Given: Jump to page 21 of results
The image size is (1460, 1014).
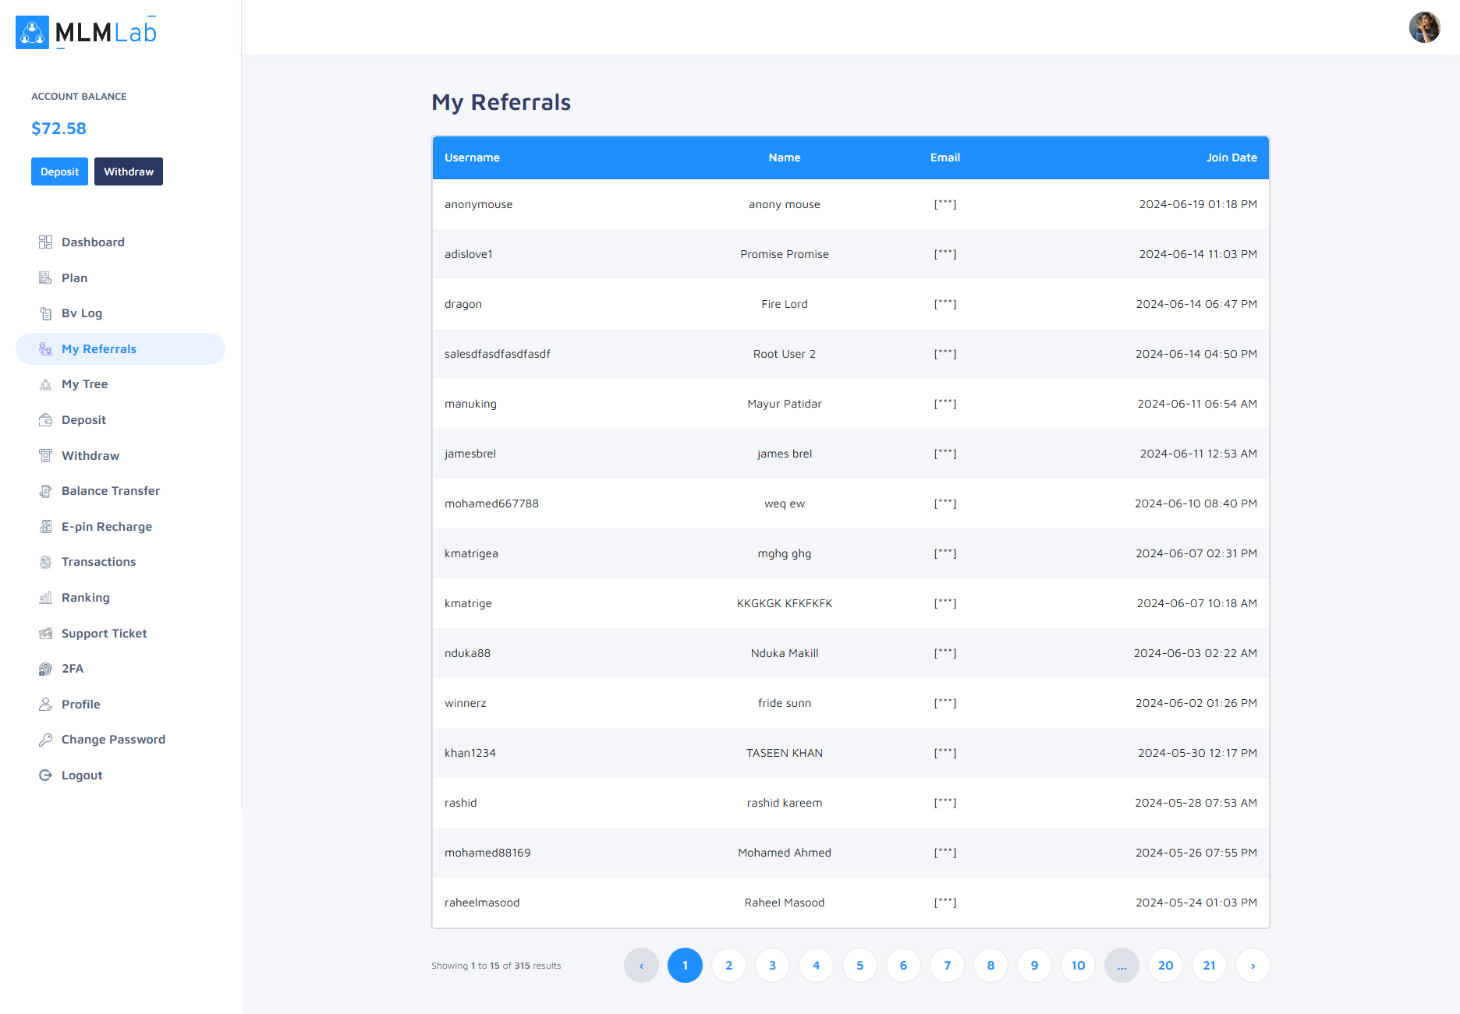Looking at the screenshot, I should tap(1209, 966).
